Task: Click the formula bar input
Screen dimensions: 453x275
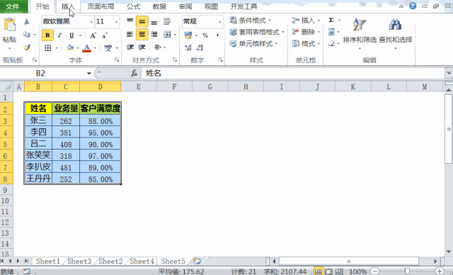Action: (x=293, y=73)
